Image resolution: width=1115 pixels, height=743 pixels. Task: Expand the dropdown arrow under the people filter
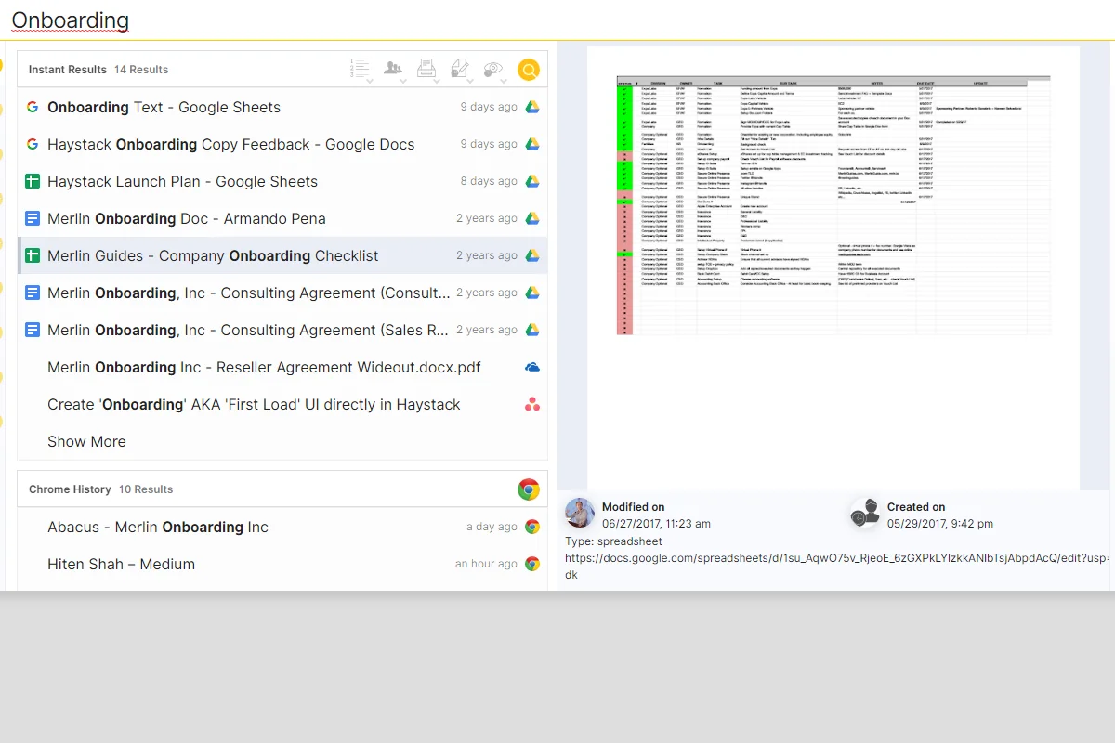coord(403,82)
